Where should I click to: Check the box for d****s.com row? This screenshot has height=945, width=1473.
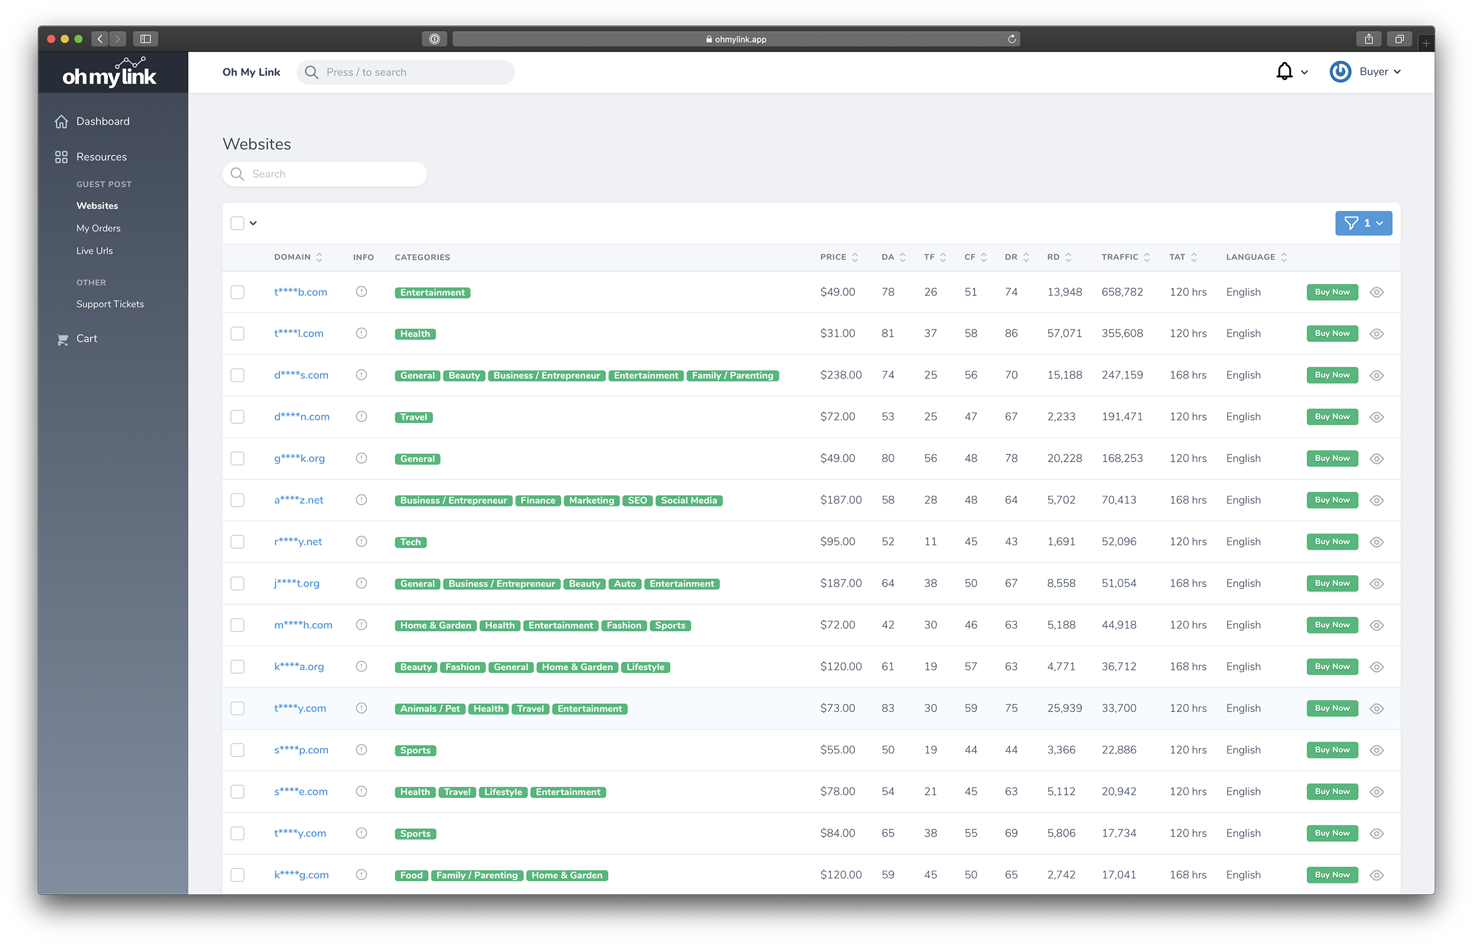click(237, 376)
